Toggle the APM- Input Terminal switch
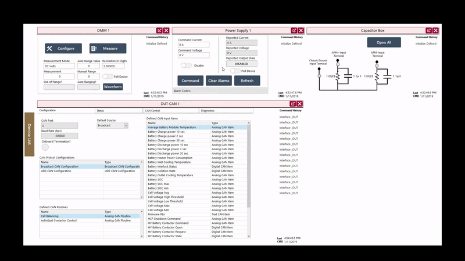 377,66
